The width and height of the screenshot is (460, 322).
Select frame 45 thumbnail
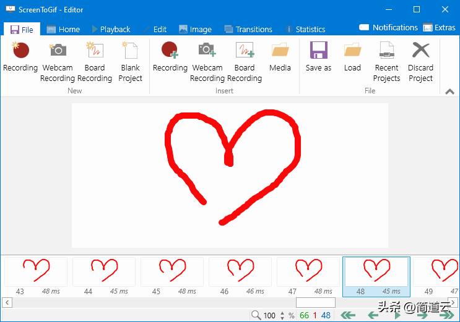[x=172, y=277]
